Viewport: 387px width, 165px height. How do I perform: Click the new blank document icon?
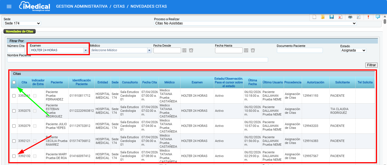[x=314, y=17]
